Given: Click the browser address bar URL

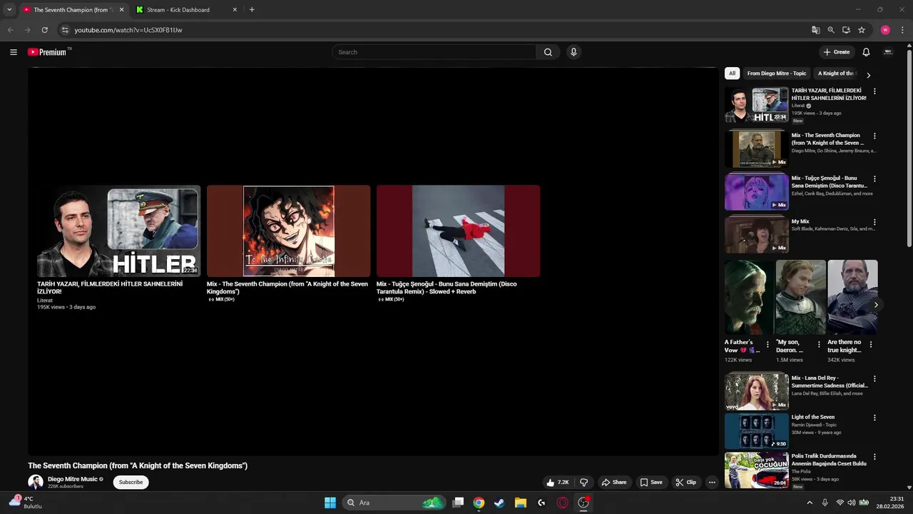Looking at the screenshot, I should pos(128,30).
